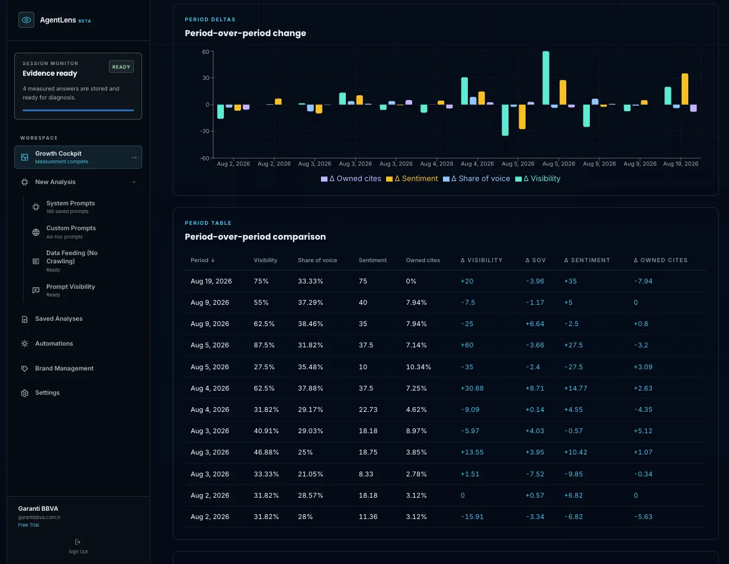
Task: Click the Prompt Visibility chat icon
Action: pyautogui.click(x=36, y=290)
